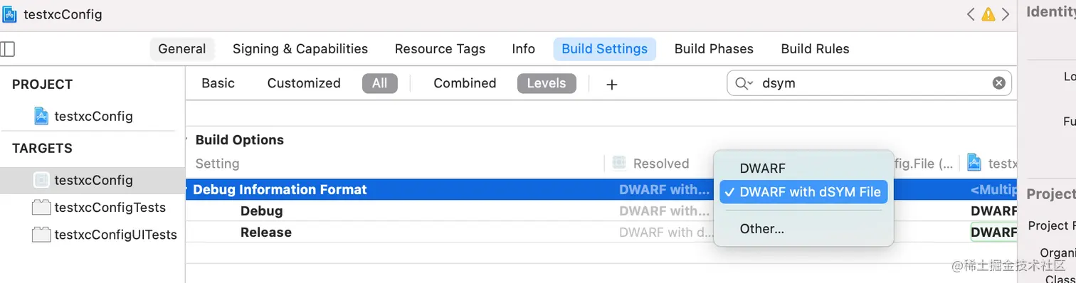Image resolution: width=1076 pixels, height=283 pixels.
Task: Go to previous issue with left chevron
Action: (x=971, y=14)
